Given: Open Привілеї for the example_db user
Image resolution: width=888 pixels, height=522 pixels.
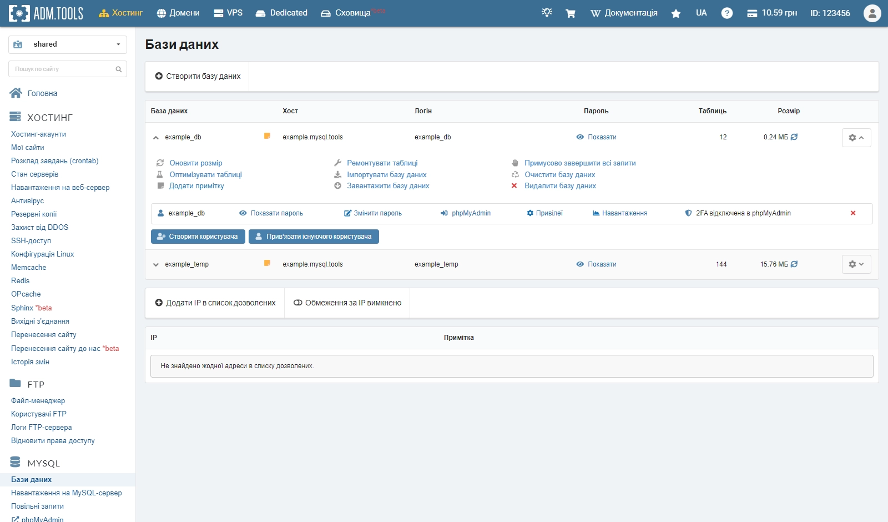Looking at the screenshot, I should pyautogui.click(x=545, y=213).
